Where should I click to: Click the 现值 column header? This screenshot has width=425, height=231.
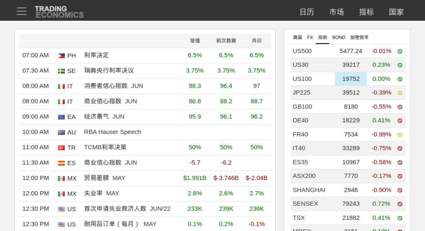(x=194, y=40)
